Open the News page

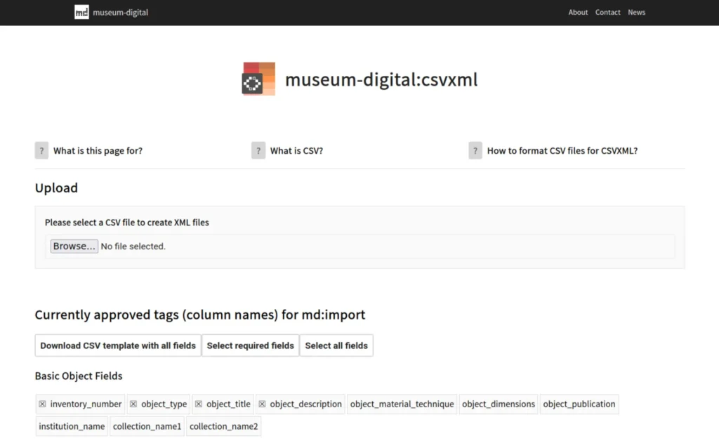point(636,13)
